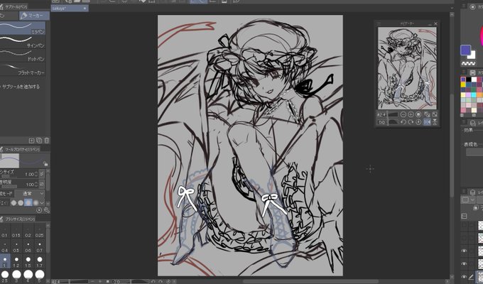The image size is (483, 284).
Task: Toggle visibility of second-from-bottom layer
Action: coord(464,263)
